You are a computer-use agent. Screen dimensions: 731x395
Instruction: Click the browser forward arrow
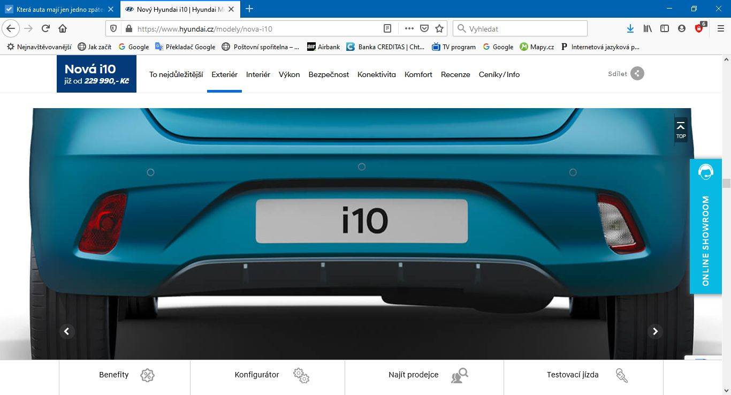point(28,29)
